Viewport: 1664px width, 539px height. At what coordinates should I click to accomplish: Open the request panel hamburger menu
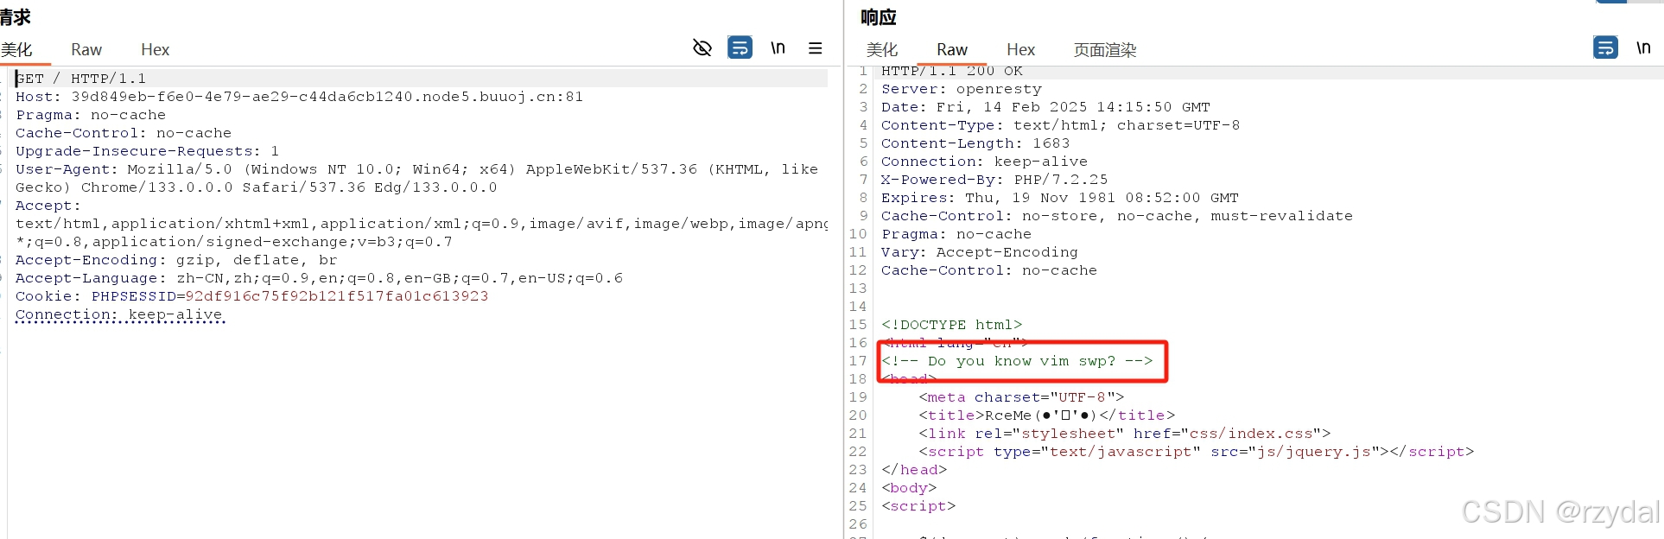coord(815,48)
